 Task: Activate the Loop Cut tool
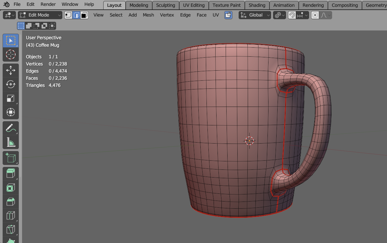pyautogui.click(x=11, y=215)
